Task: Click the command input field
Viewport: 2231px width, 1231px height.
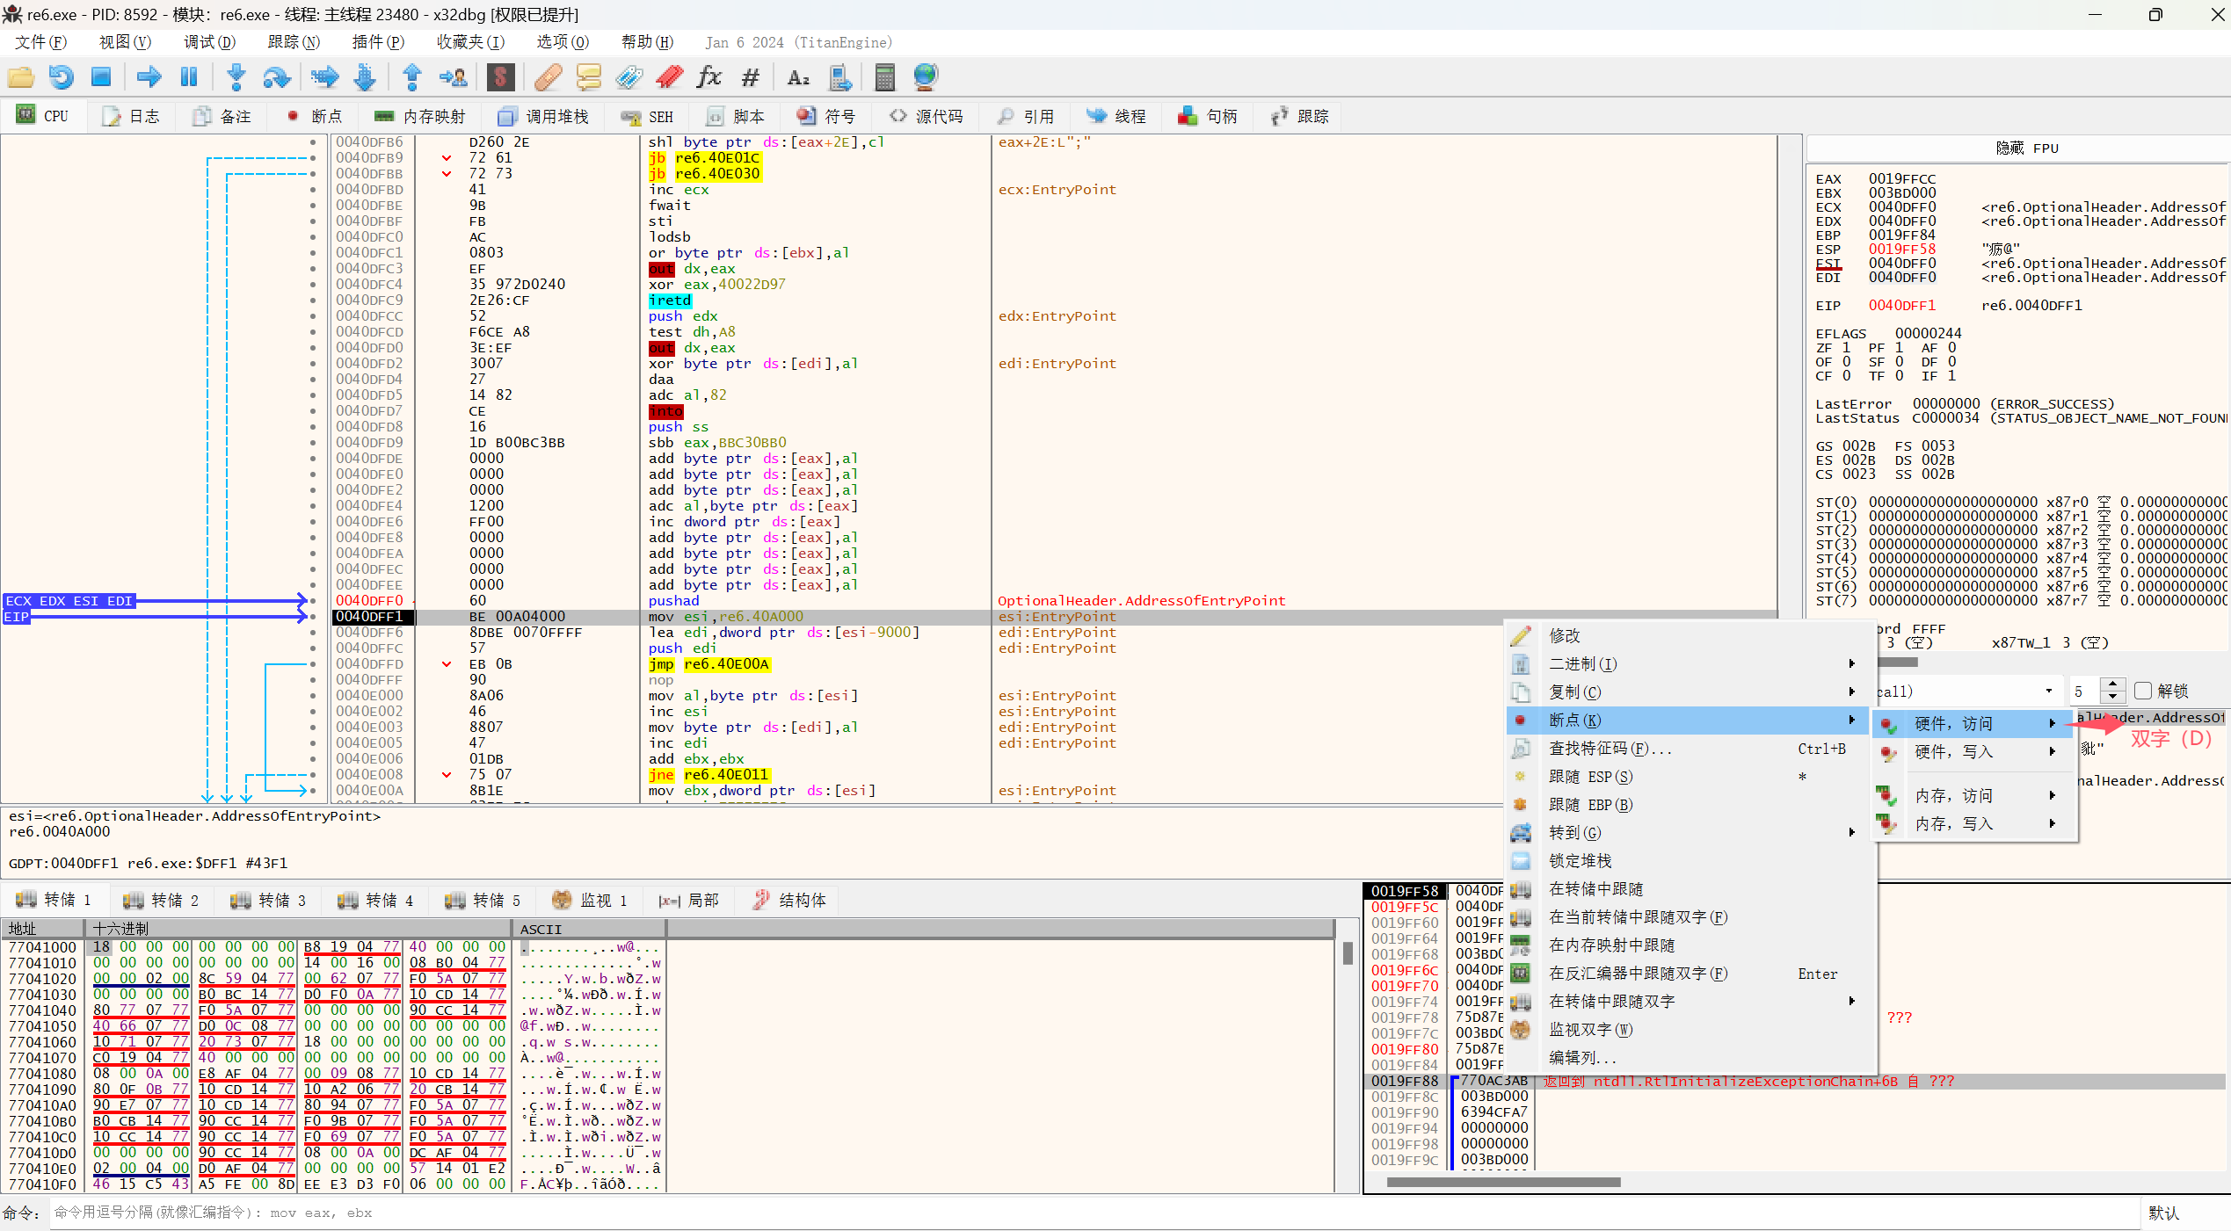Action: point(1090,1213)
